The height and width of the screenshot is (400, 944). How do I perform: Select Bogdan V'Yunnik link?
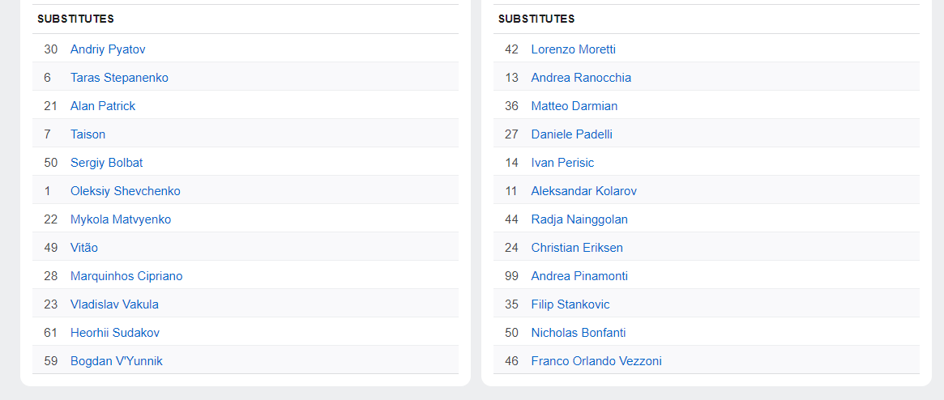(x=116, y=360)
